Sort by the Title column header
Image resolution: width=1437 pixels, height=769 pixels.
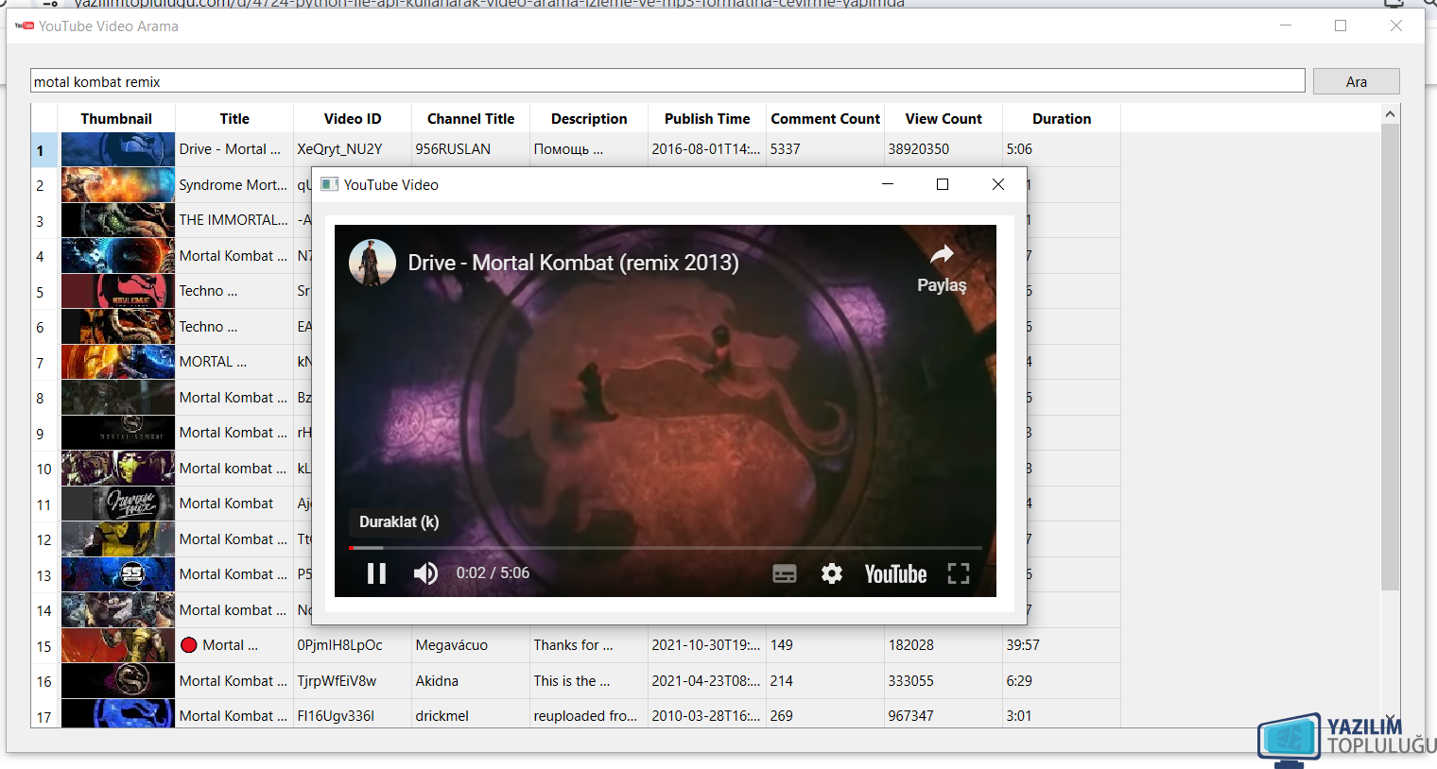pyautogui.click(x=234, y=118)
